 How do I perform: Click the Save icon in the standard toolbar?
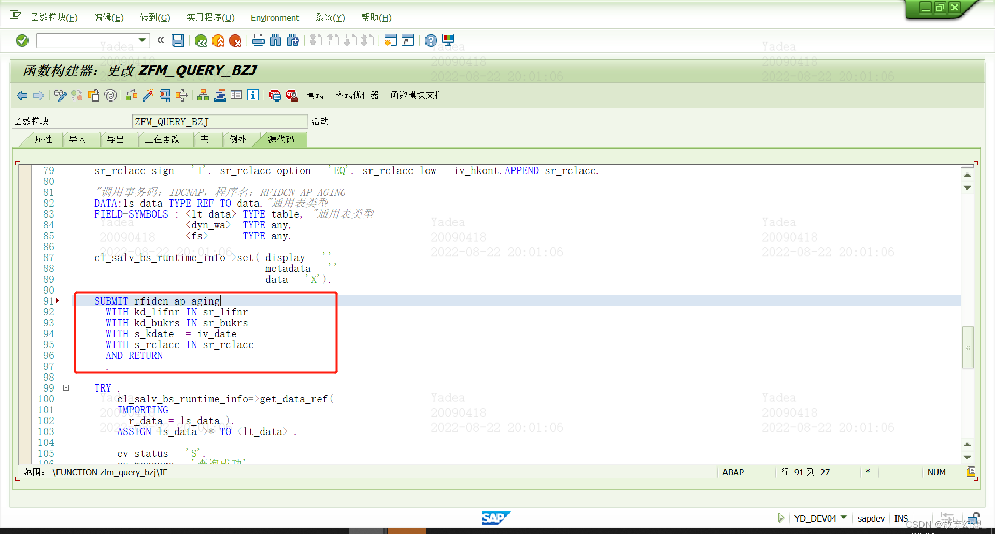point(178,40)
